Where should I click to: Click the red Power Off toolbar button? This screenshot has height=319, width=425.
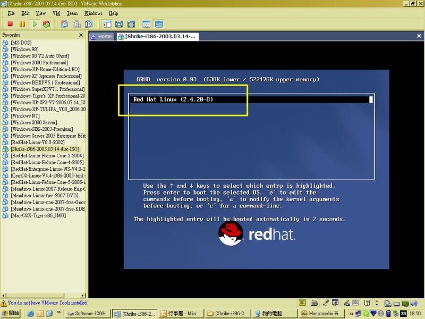[x=10, y=24]
